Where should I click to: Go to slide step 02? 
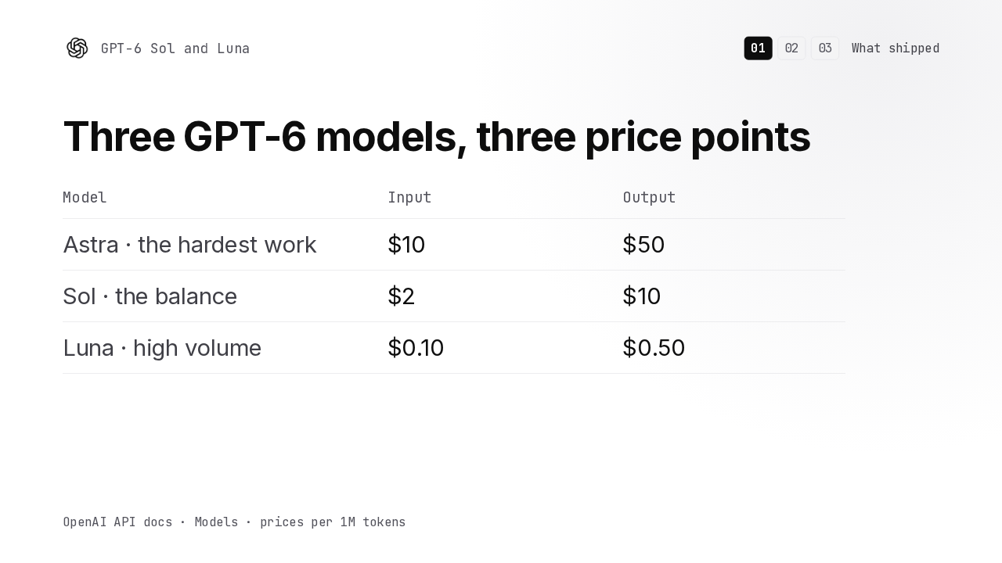tap(791, 48)
